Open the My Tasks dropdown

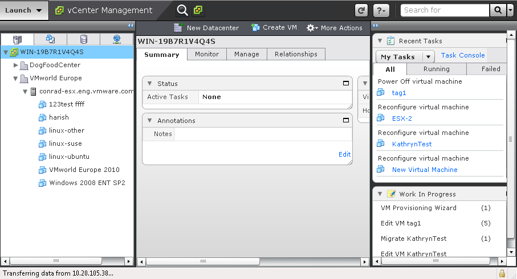point(405,57)
